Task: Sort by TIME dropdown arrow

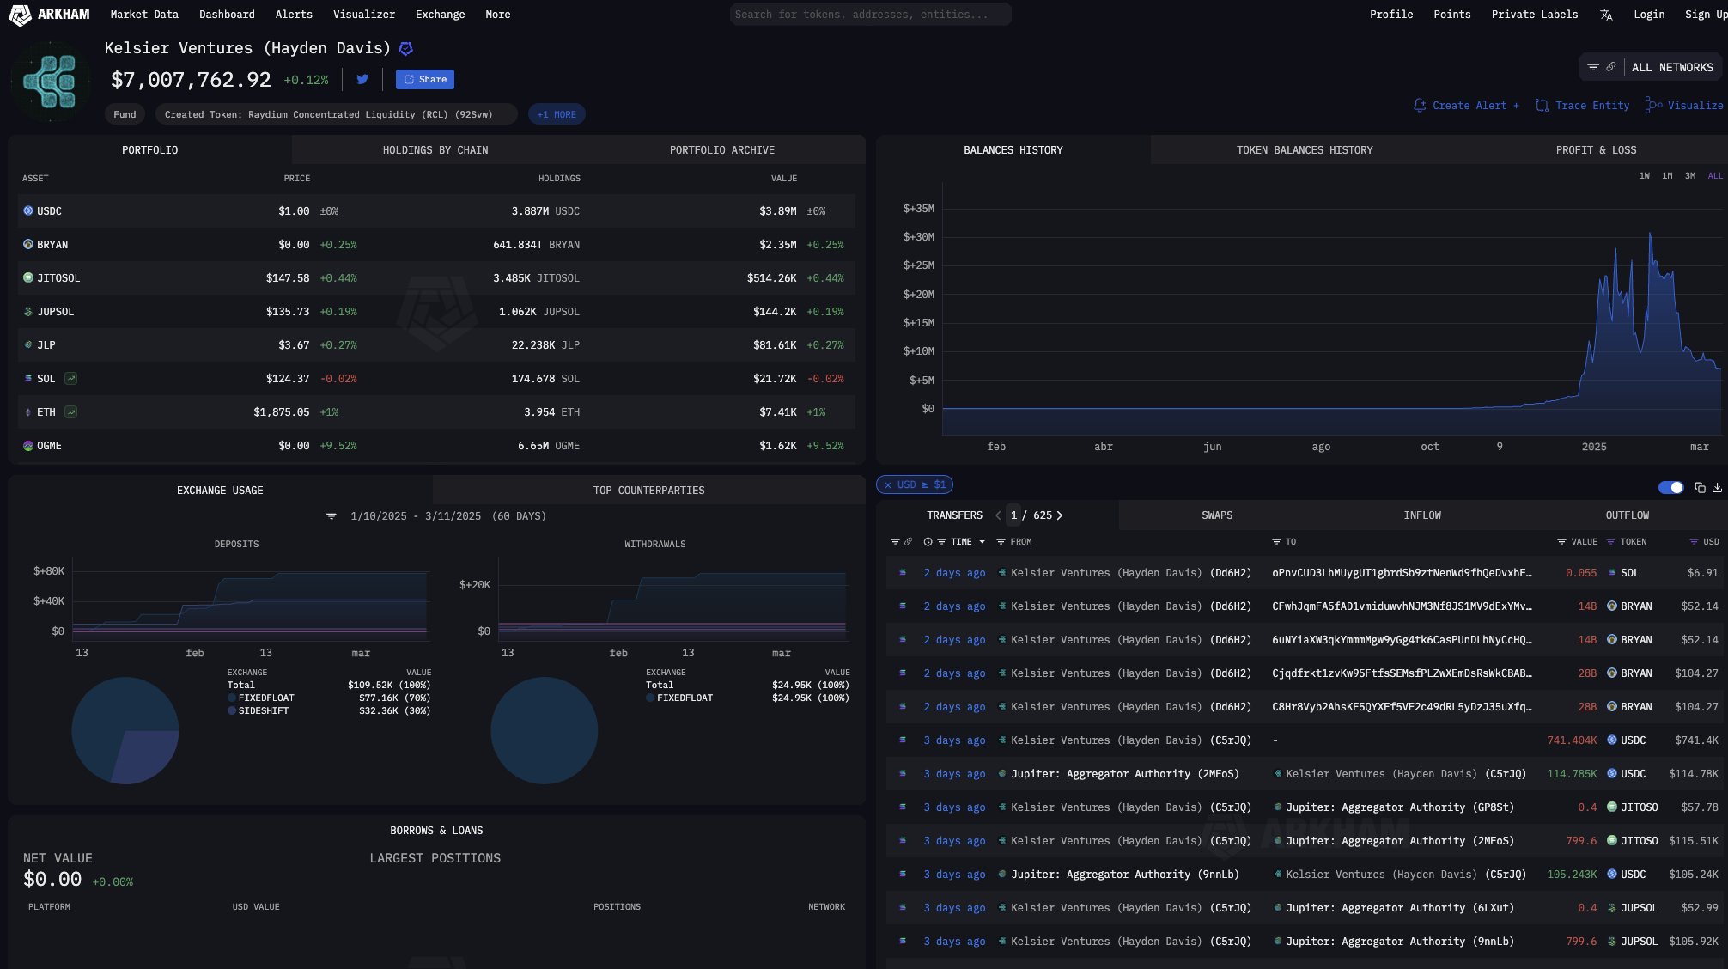Action: [982, 542]
